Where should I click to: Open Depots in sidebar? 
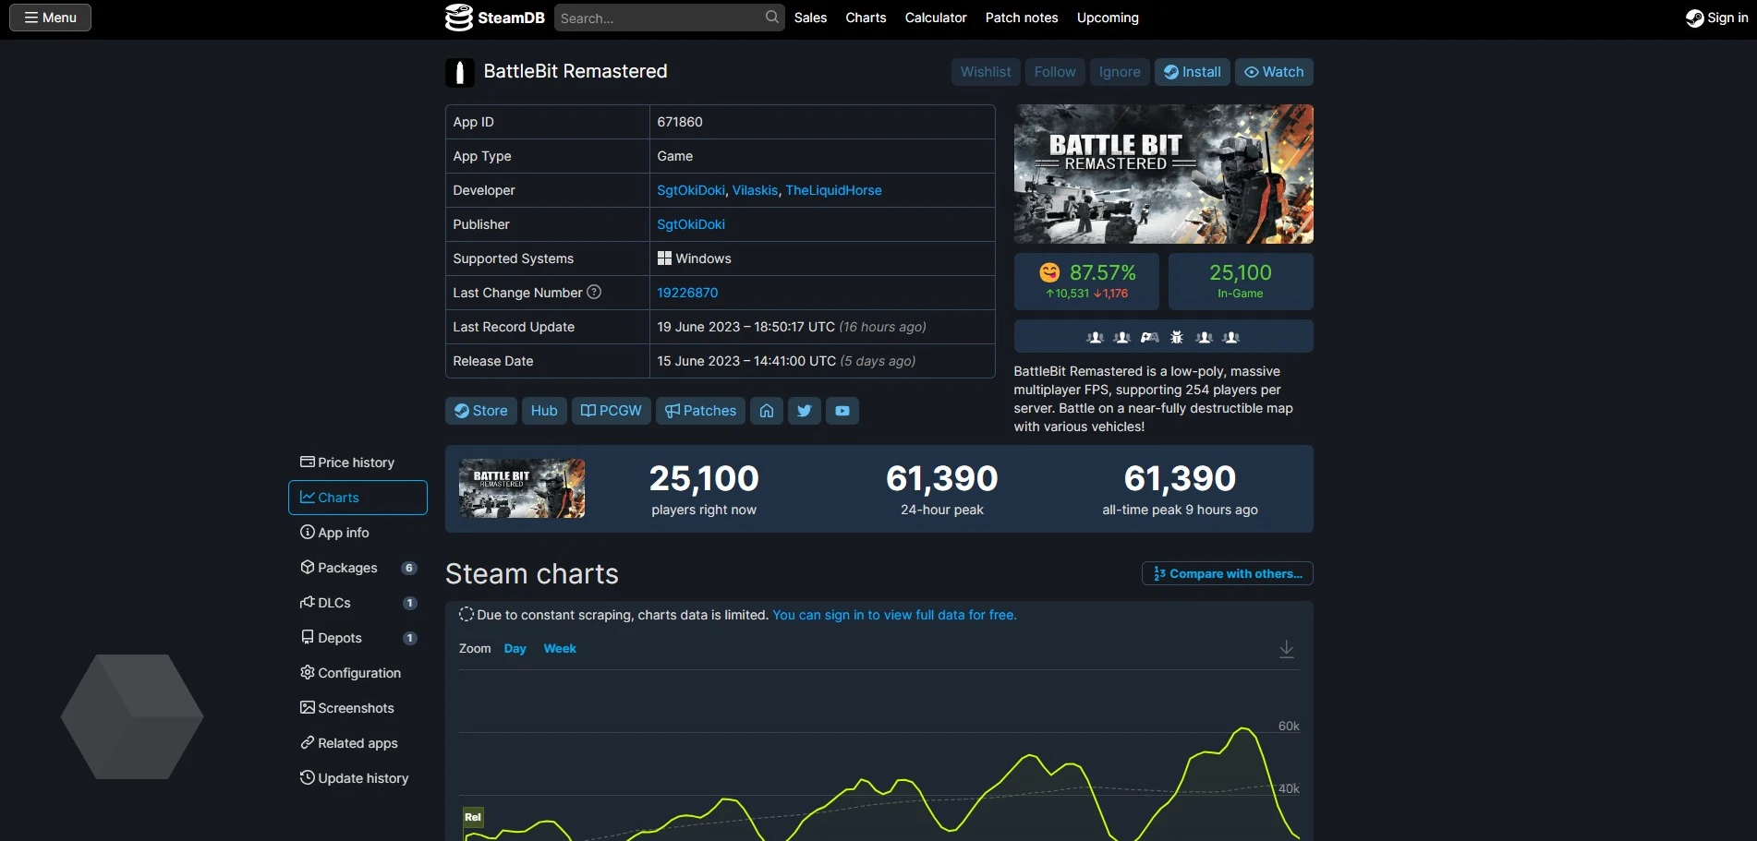click(x=357, y=638)
